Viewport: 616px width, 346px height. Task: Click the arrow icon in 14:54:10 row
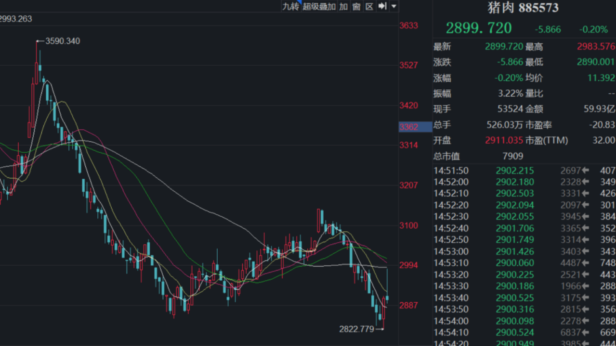click(x=586, y=332)
